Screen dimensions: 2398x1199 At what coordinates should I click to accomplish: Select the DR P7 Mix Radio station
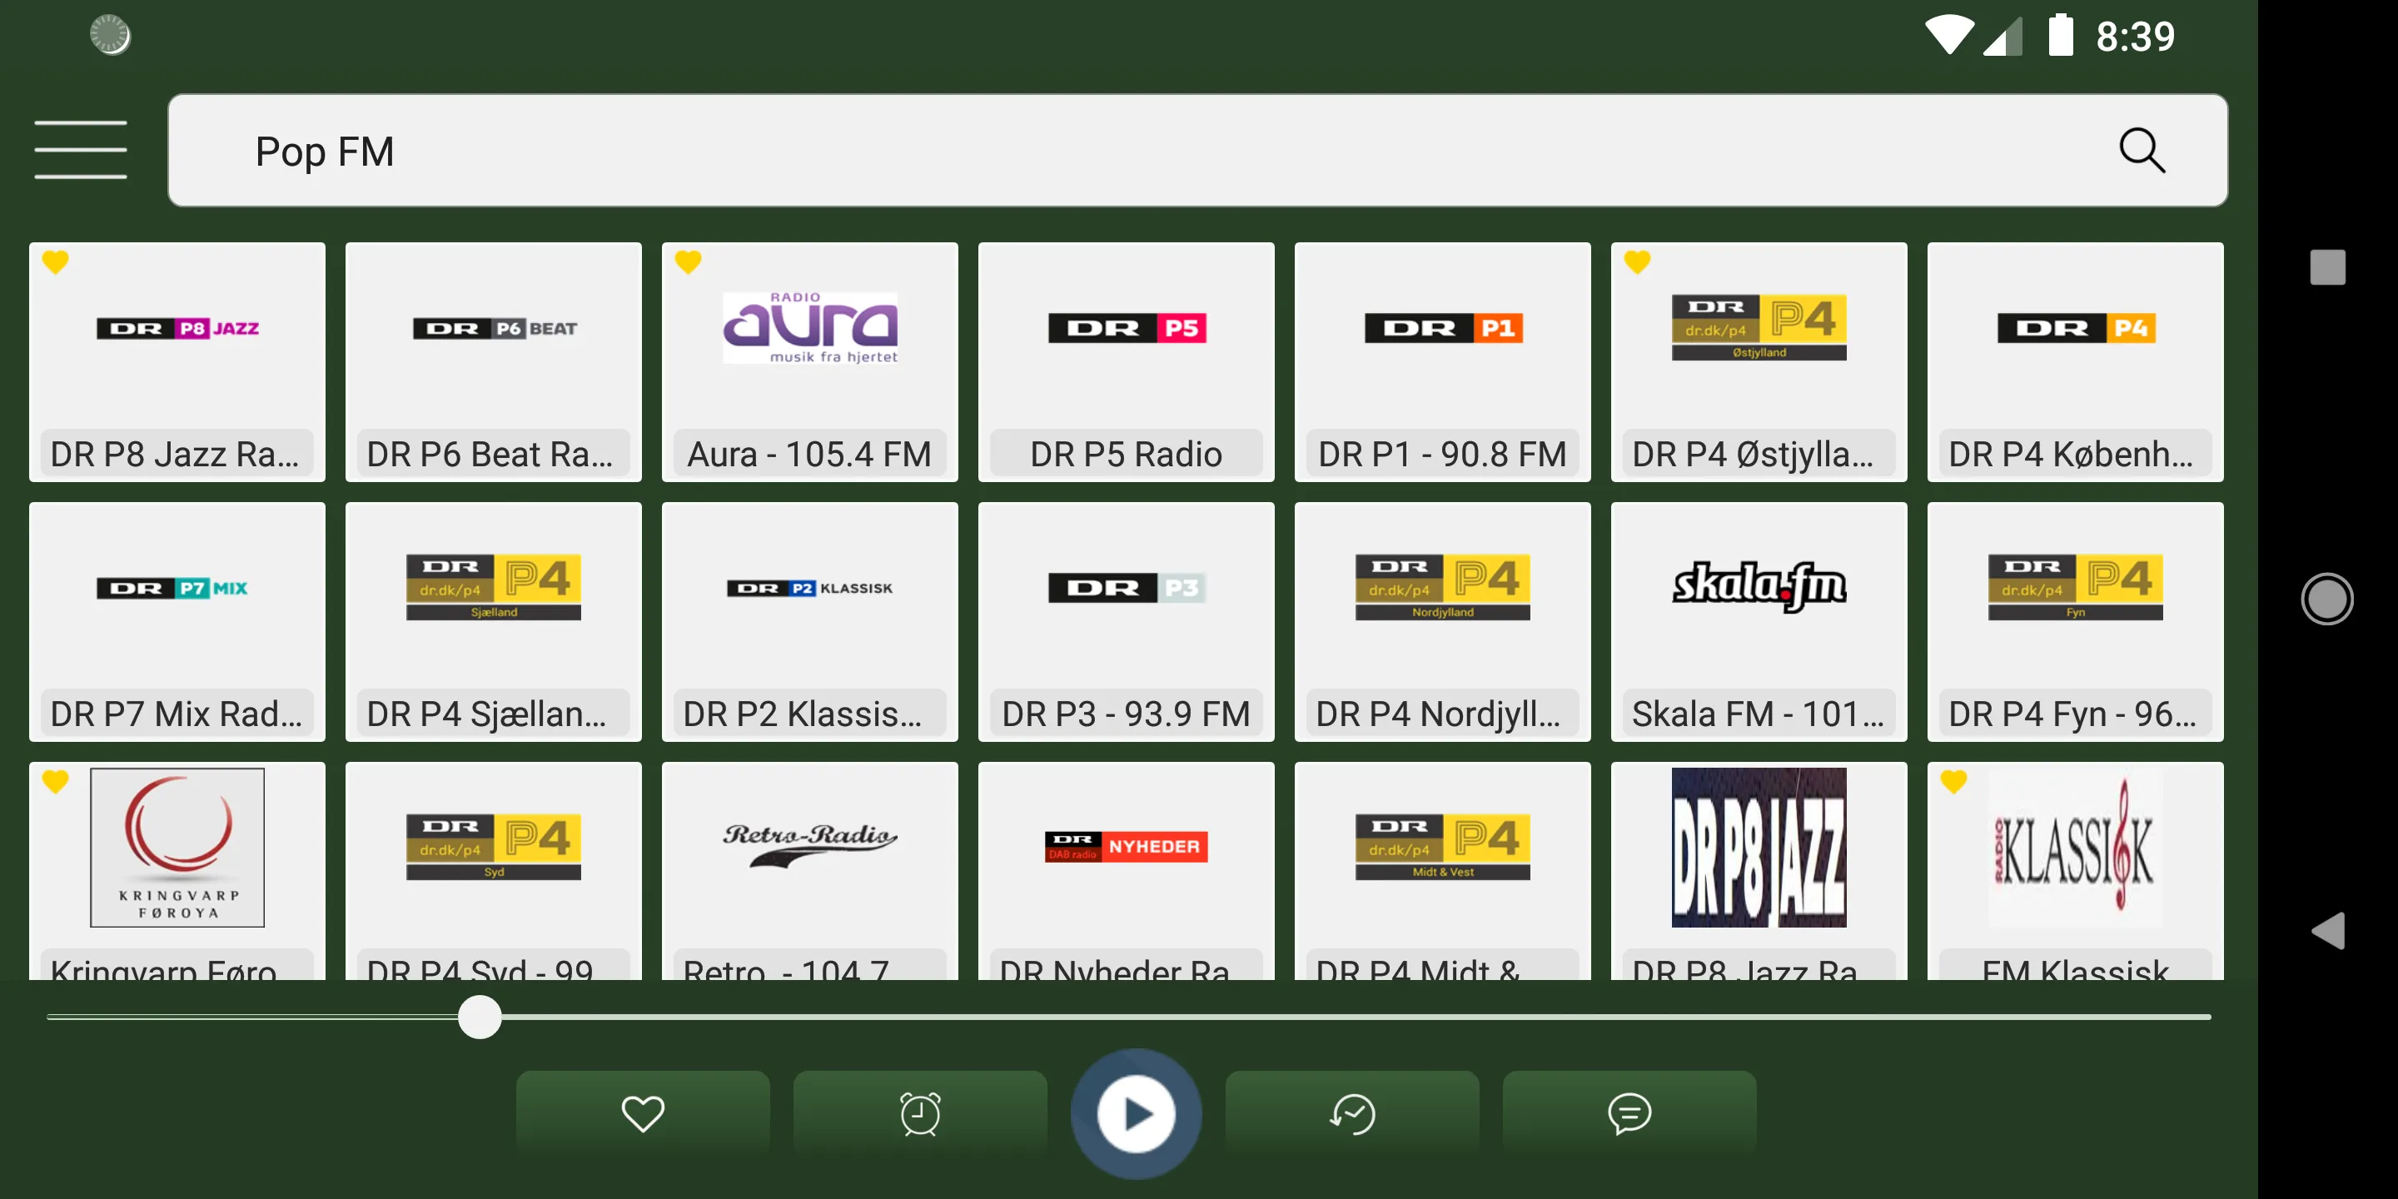[177, 622]
